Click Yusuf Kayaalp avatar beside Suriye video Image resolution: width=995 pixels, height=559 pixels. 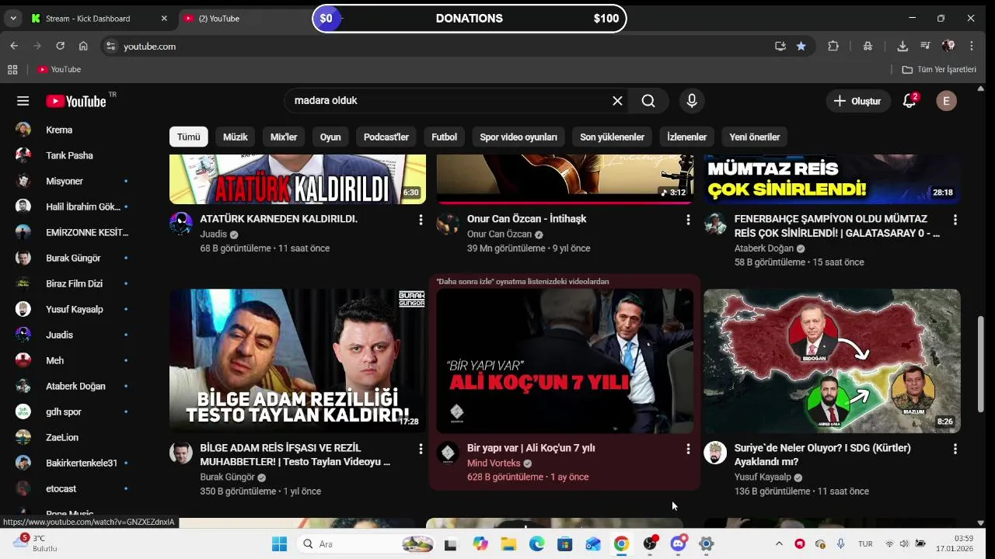[x=715, y=453]
